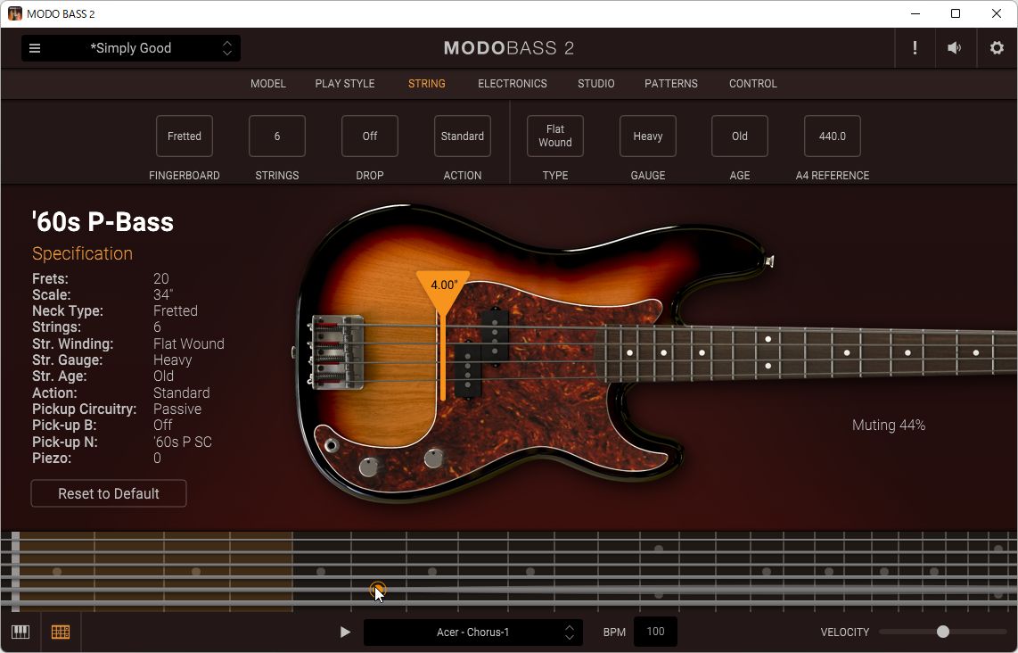Click the strap button on bass horn
Image resolution: width=1018 pixels, height=653 pixels.
769,261
